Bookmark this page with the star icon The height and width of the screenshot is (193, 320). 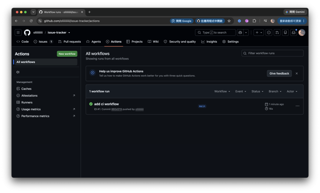[229, 21]
